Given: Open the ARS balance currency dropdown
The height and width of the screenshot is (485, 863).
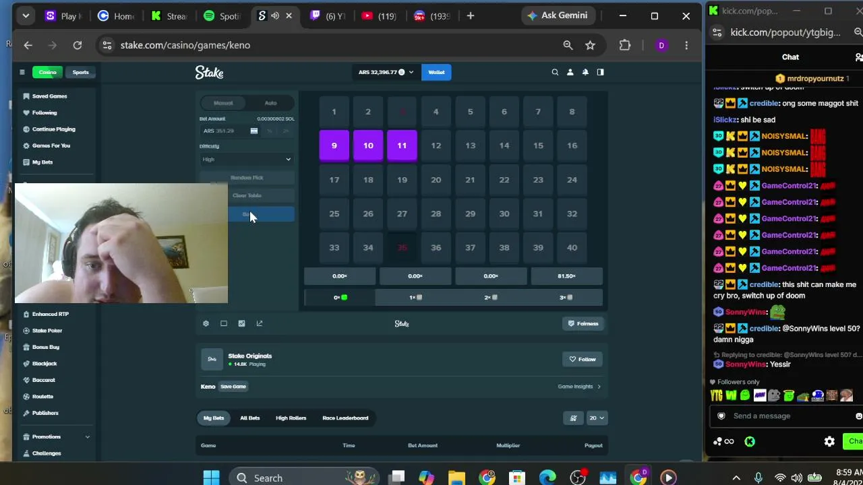Looking at the screenshot, I should pyautogui.click(x=386, y=72).
